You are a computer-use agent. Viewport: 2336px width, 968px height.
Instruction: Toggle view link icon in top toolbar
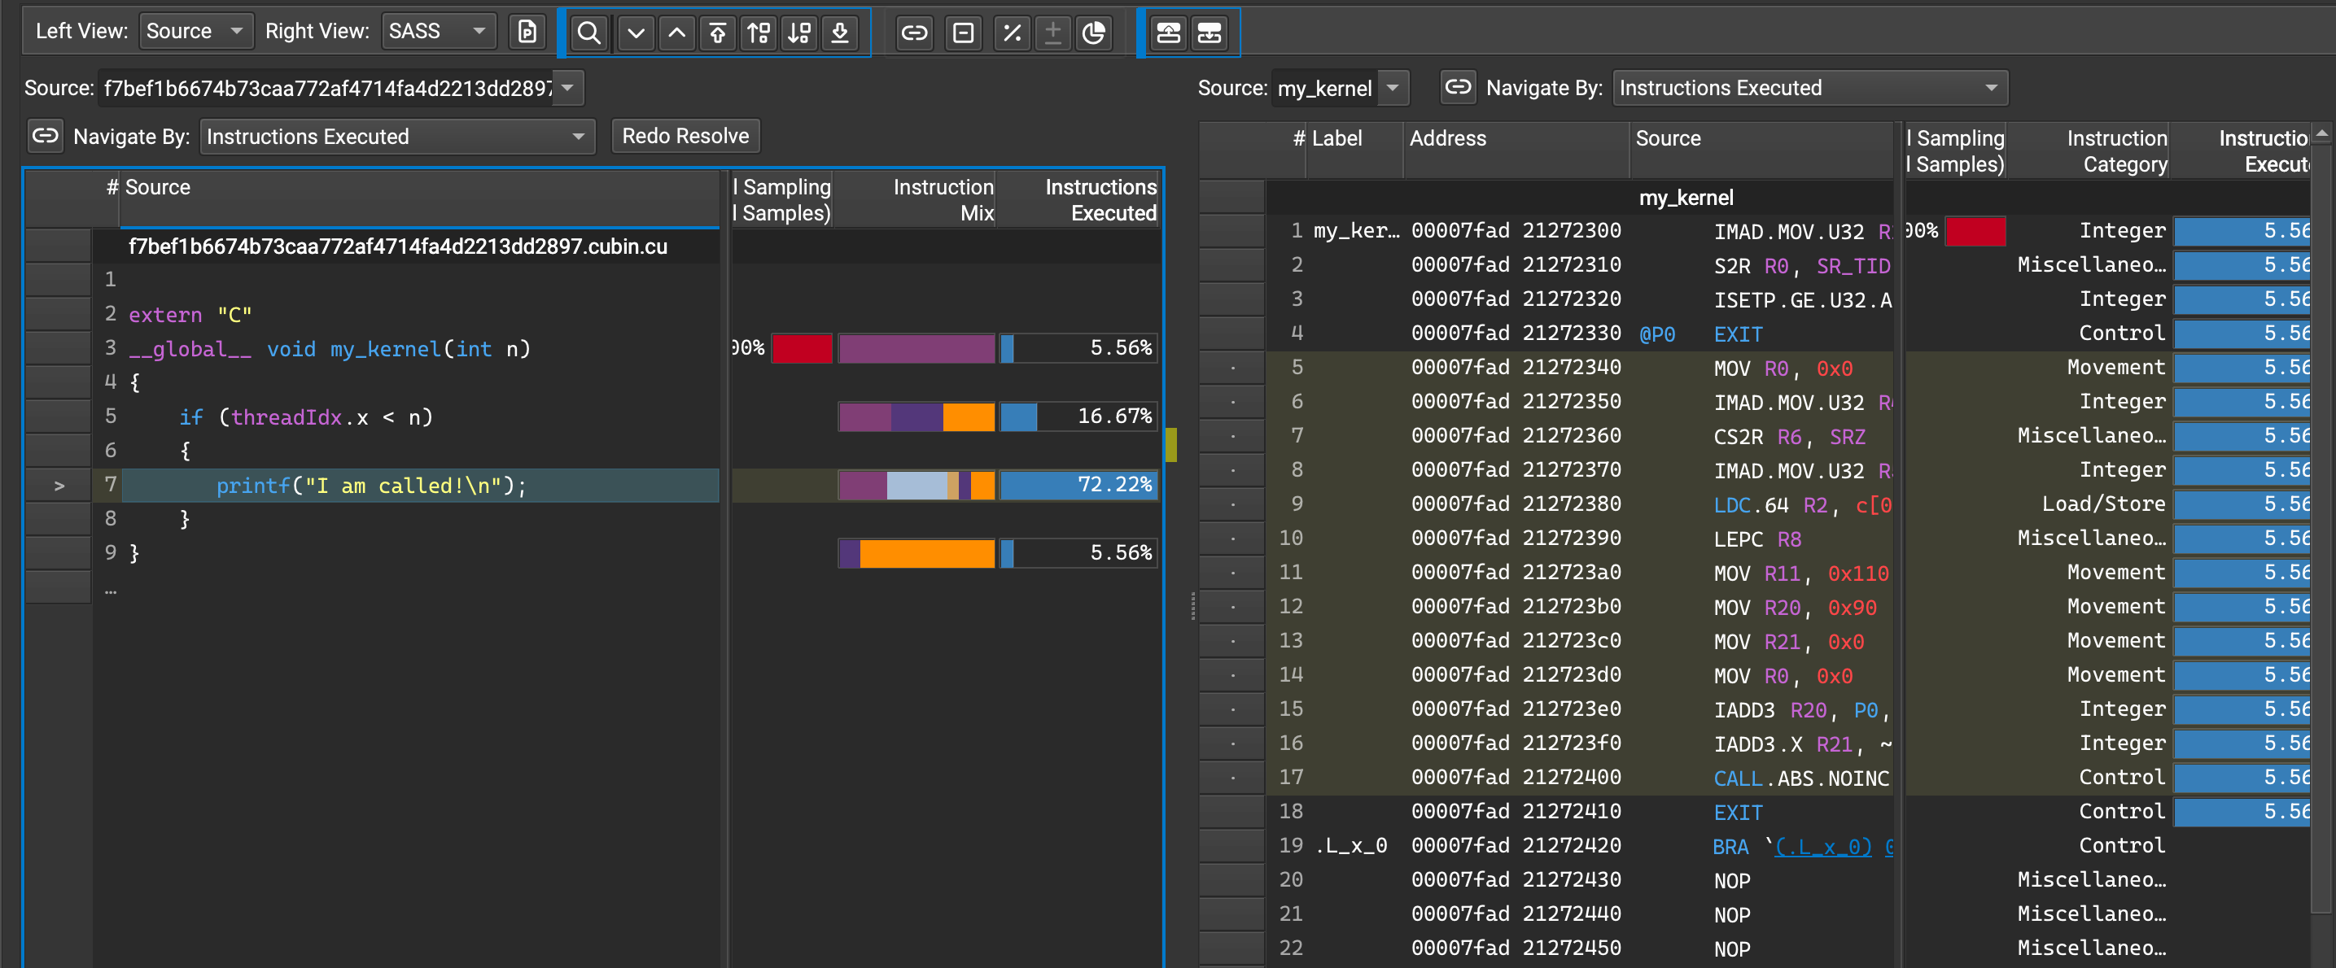click(914, 33)
